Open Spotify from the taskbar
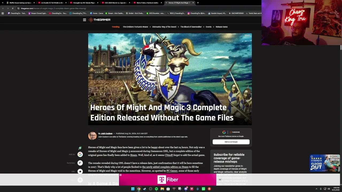Viewport: 342px width, 192px height. 156,189
